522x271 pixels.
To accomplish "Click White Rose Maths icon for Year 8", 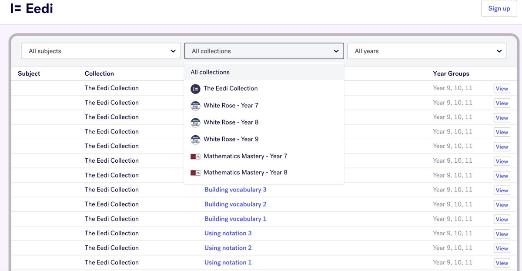I will 195,123.
